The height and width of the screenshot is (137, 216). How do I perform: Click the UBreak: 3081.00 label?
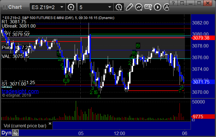point(19,26)
